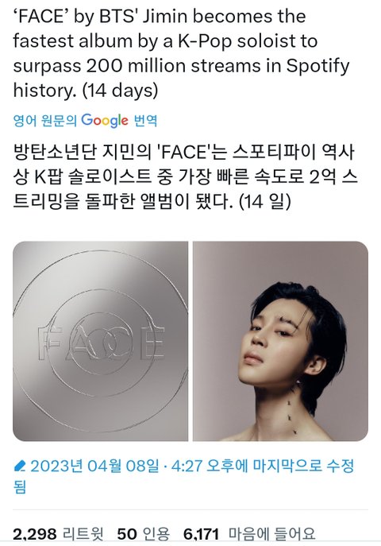Open the embossed FACE album cover image
381x546 pixels.
tap(101, 341)
